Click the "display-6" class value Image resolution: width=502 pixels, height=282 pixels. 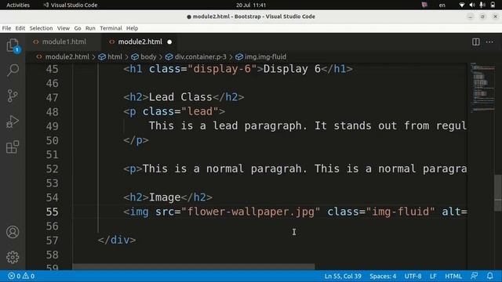click(222, 69)
